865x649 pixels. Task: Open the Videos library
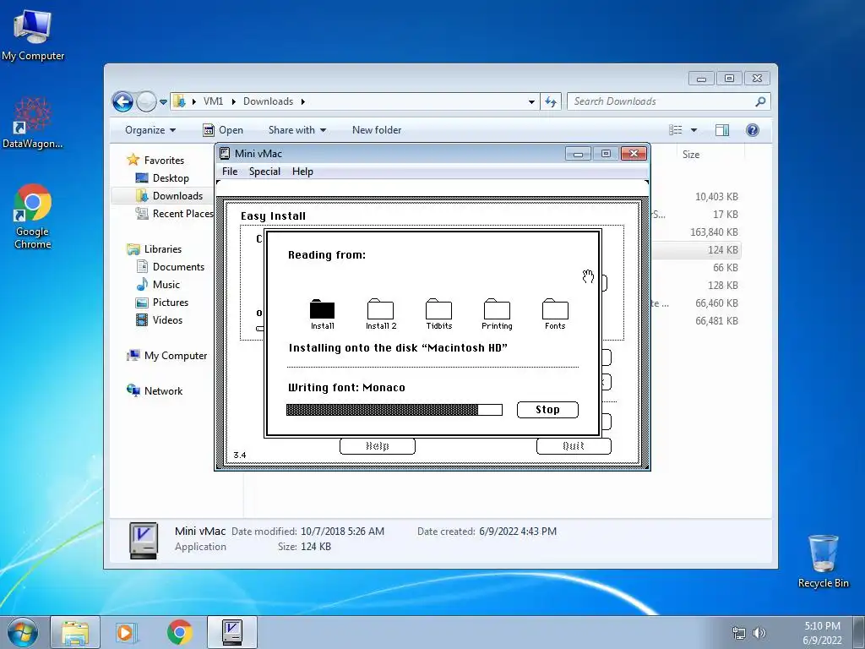158,319
